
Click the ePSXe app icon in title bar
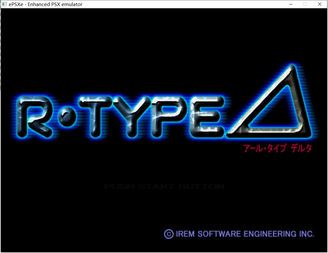pyautogui.click(x=4, y=4)
